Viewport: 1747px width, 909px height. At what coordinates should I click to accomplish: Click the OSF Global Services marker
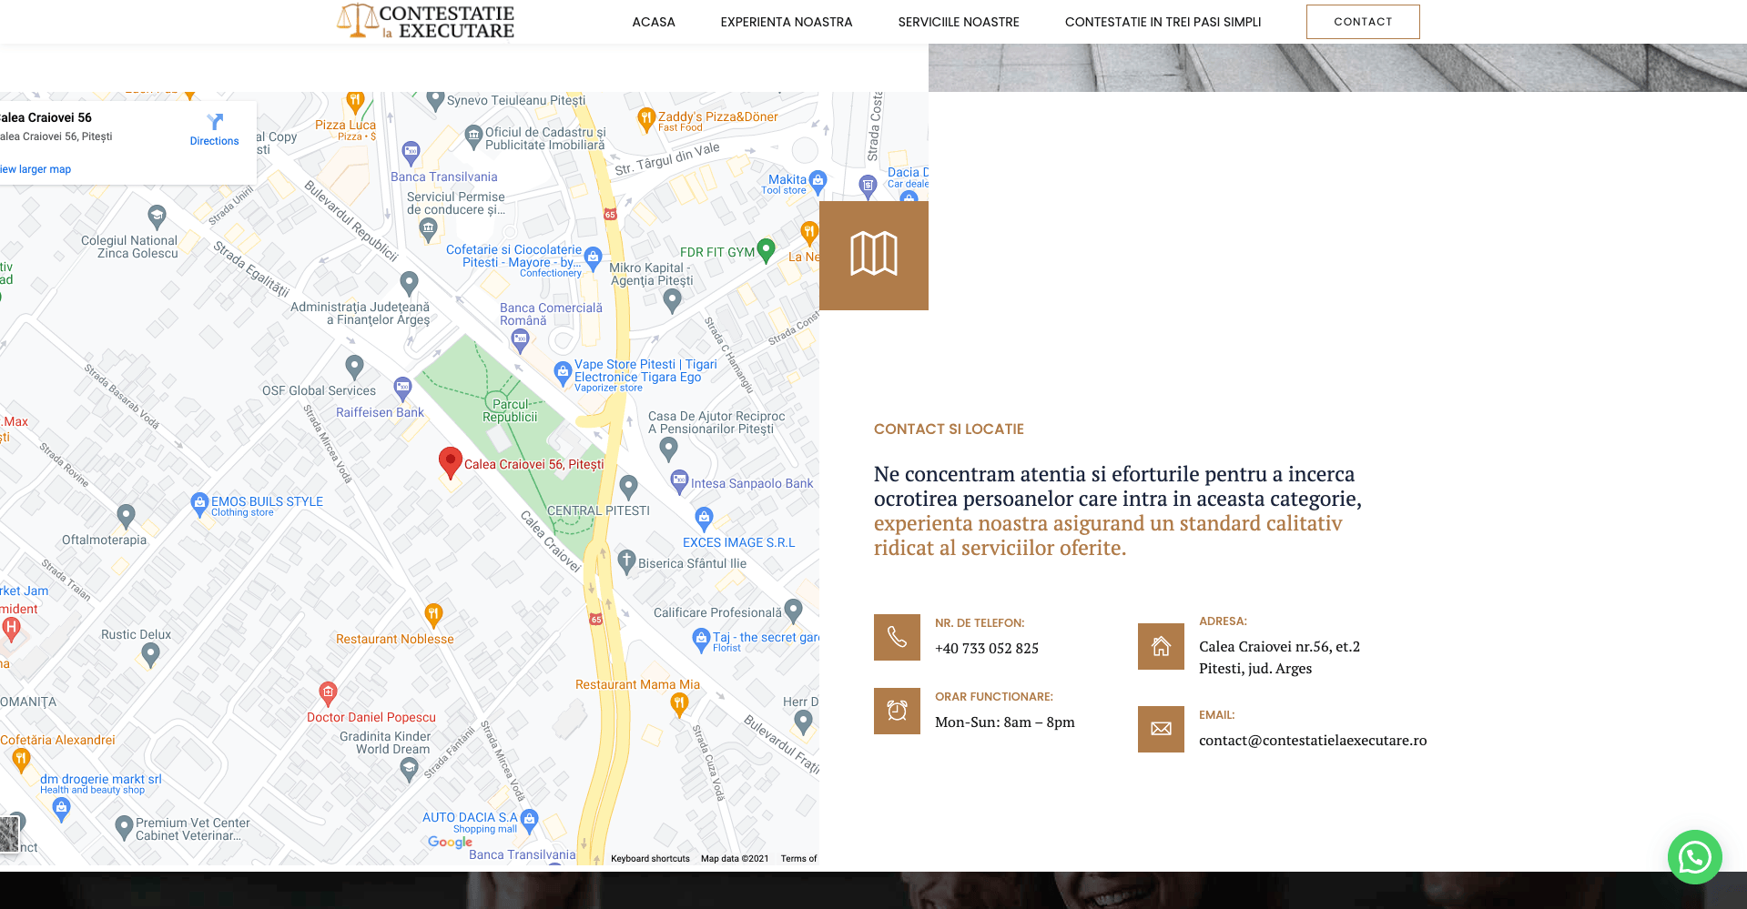click(355, 366)
